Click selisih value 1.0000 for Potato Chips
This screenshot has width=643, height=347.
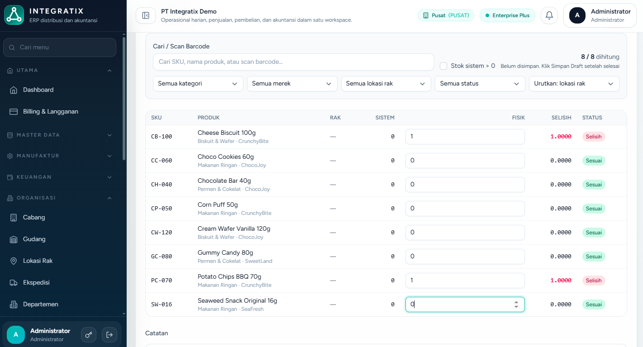561,280
